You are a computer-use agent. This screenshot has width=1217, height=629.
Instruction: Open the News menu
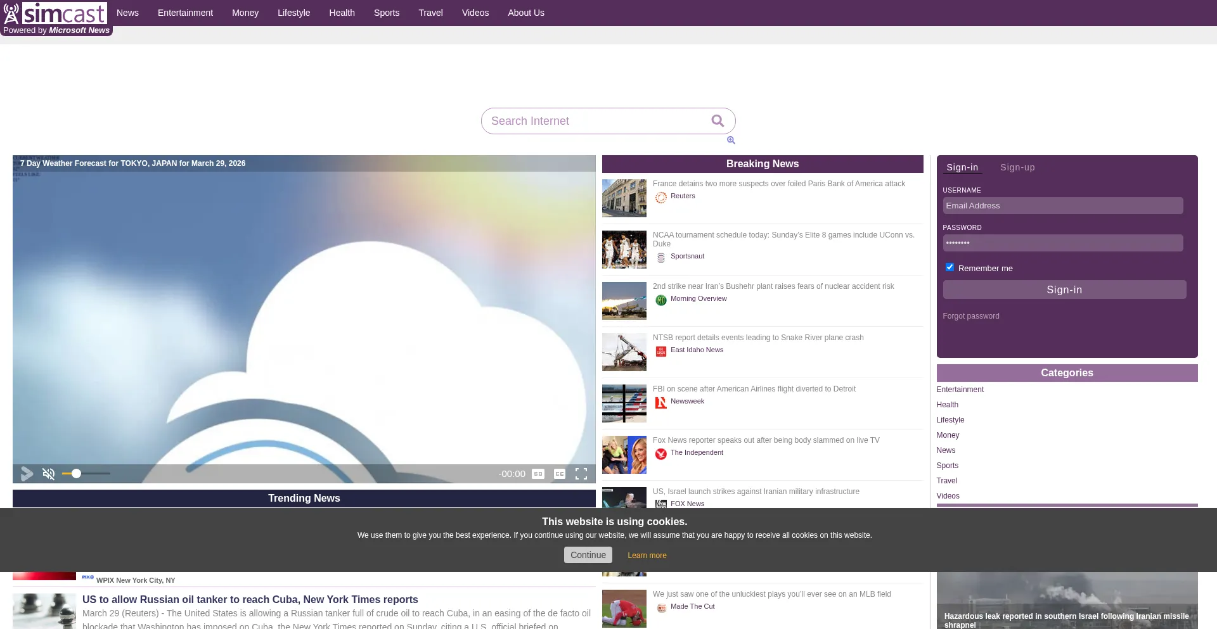pyautogui.click(x=127, y=13)
